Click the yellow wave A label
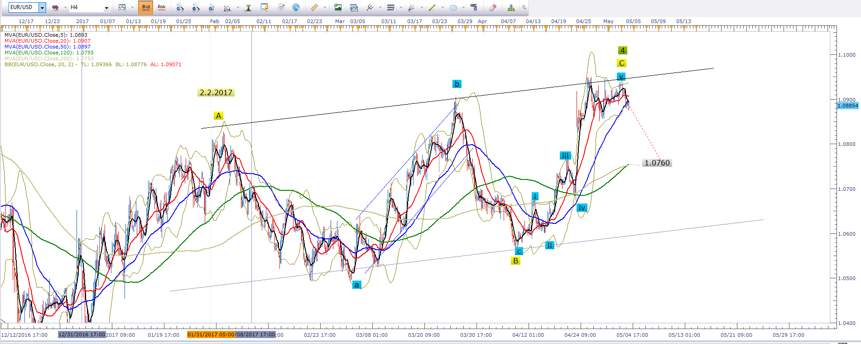 (218, 116)
